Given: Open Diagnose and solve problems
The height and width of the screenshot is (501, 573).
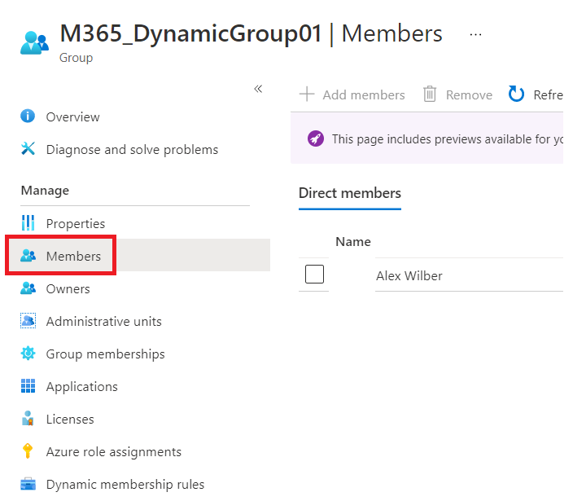Looking at the screenshot, I should click(132, 150).
